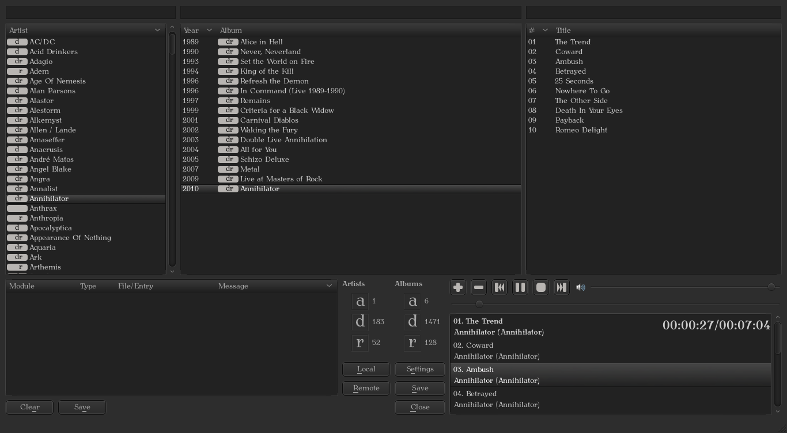Select artist Alestorm
Viewport: 787px width, 433px height.
pos(86,110)
